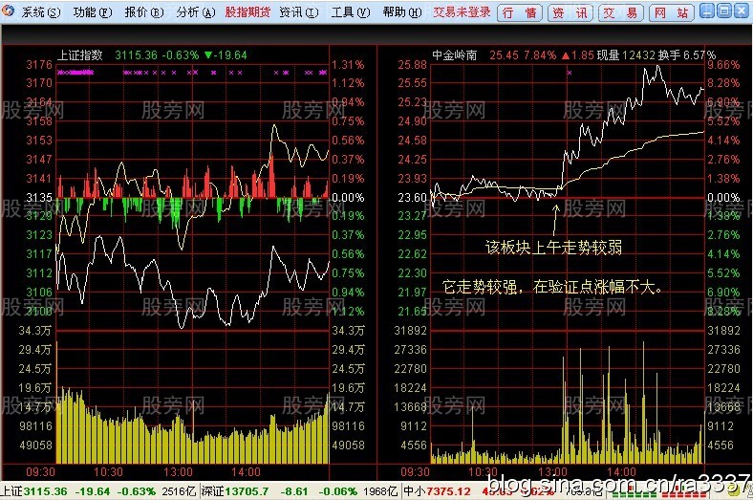Image resolution: width=753 pixels, height=500 pixels.
Task: Click the 上证 3115.36 status bar entry
Action: tap(33, 491)
